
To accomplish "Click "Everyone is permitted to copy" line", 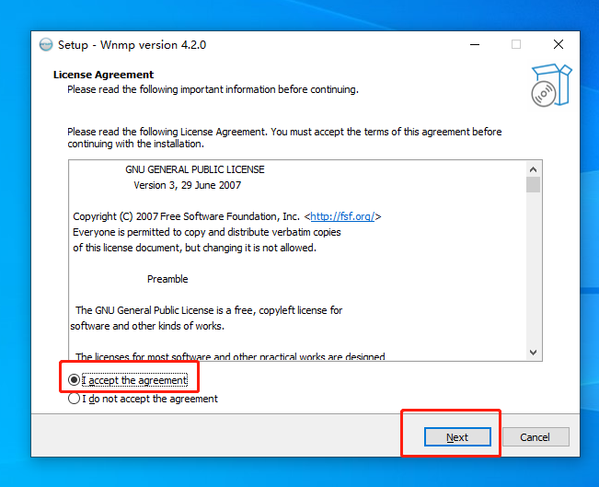I will [x=207, y=232].
